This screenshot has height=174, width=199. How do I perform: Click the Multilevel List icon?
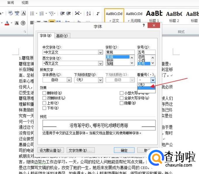pos(51,13)
